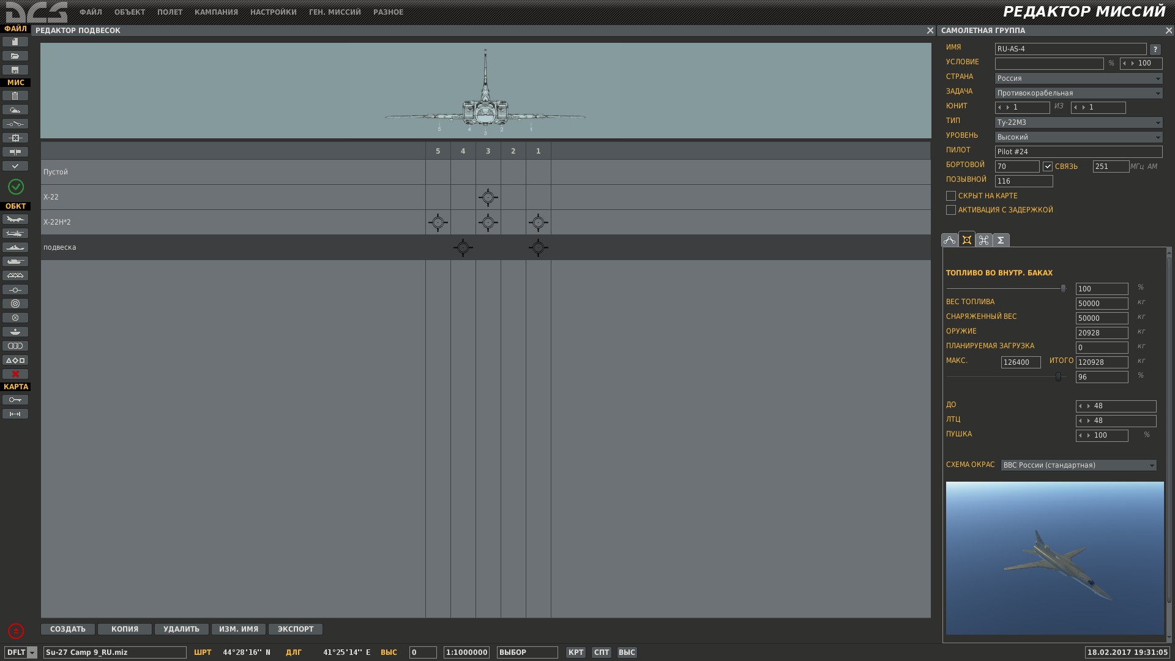Enable СКРЫТ НА КАРТЕ checkbox

(950, 196)
